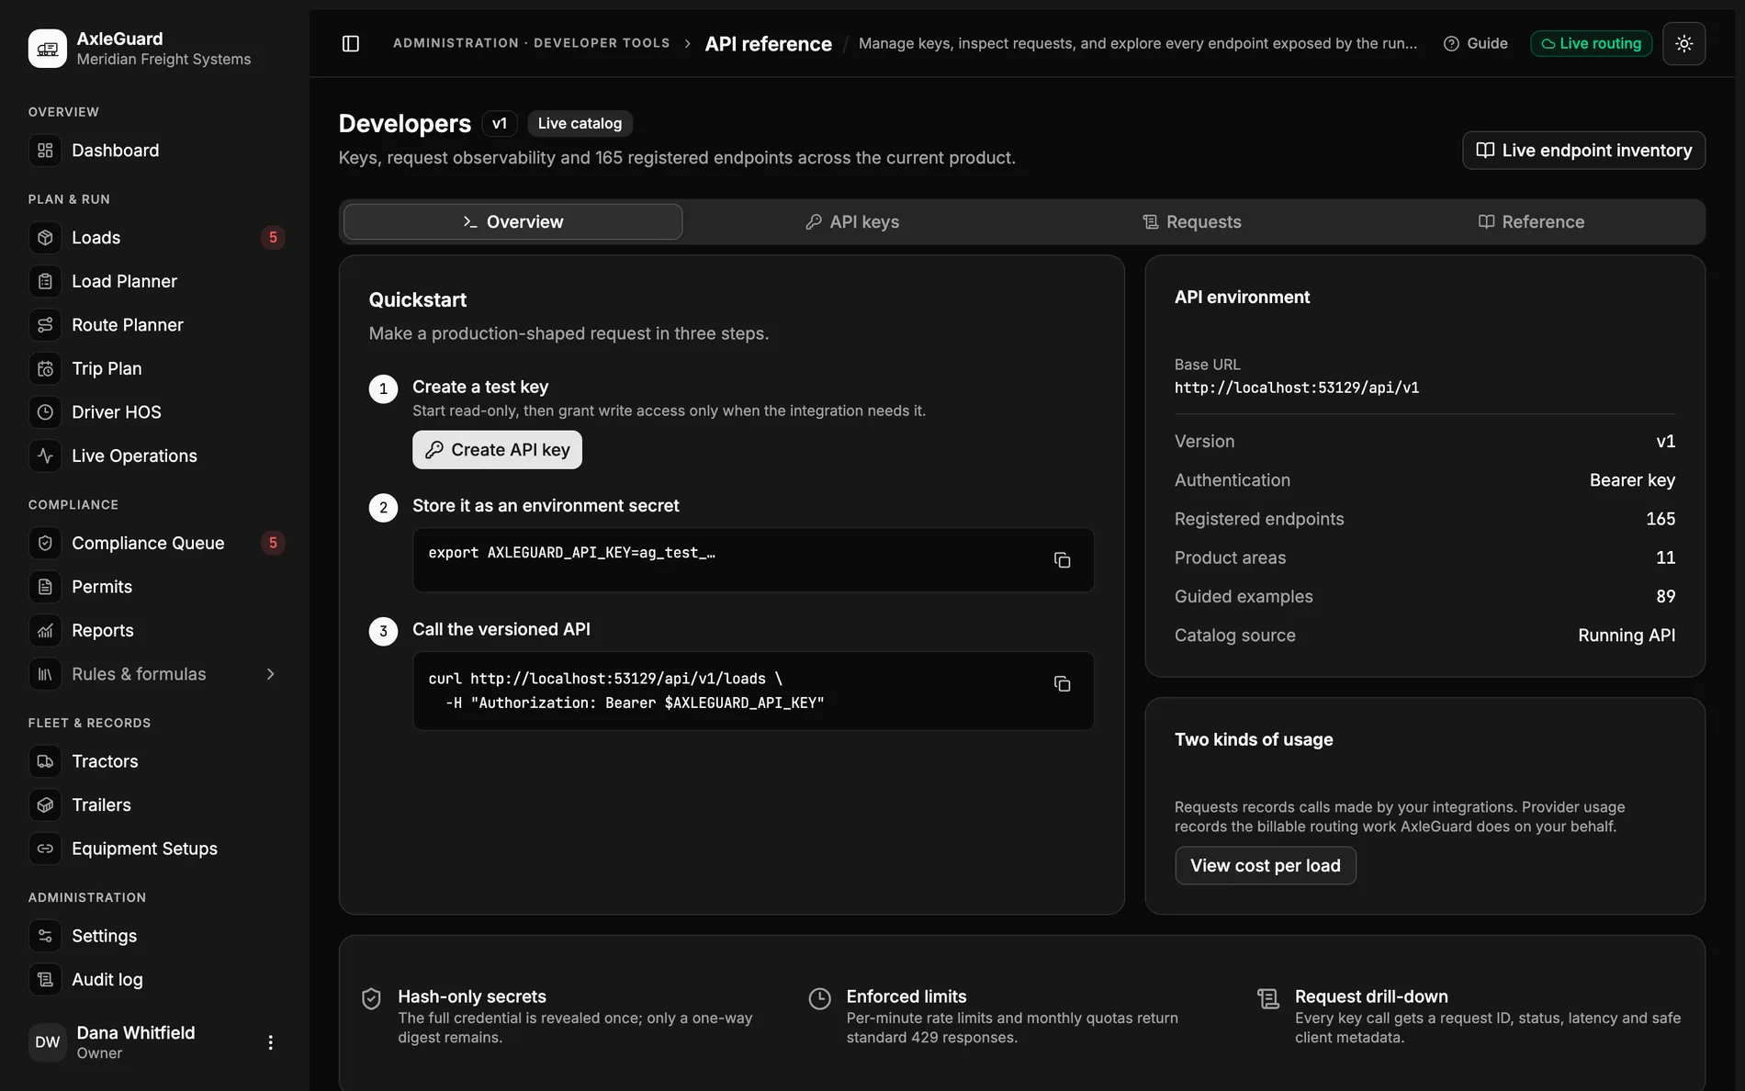Click the AxleGuard logo icon
This screenshot has width=1745, height=1091.
(48, 48)
